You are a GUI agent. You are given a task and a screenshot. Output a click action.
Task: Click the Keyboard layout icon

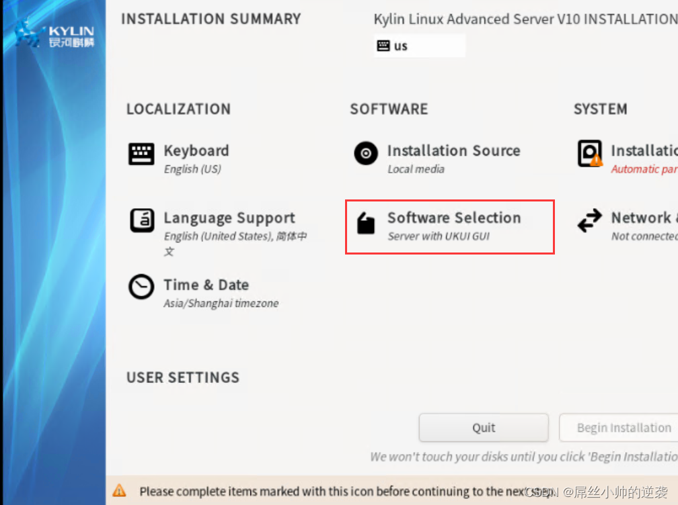click(x=141, y=154)
